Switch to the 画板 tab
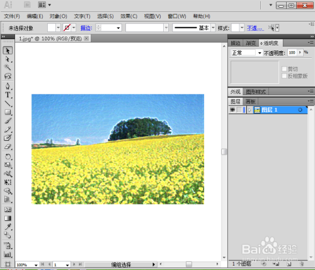 point(250,102)
